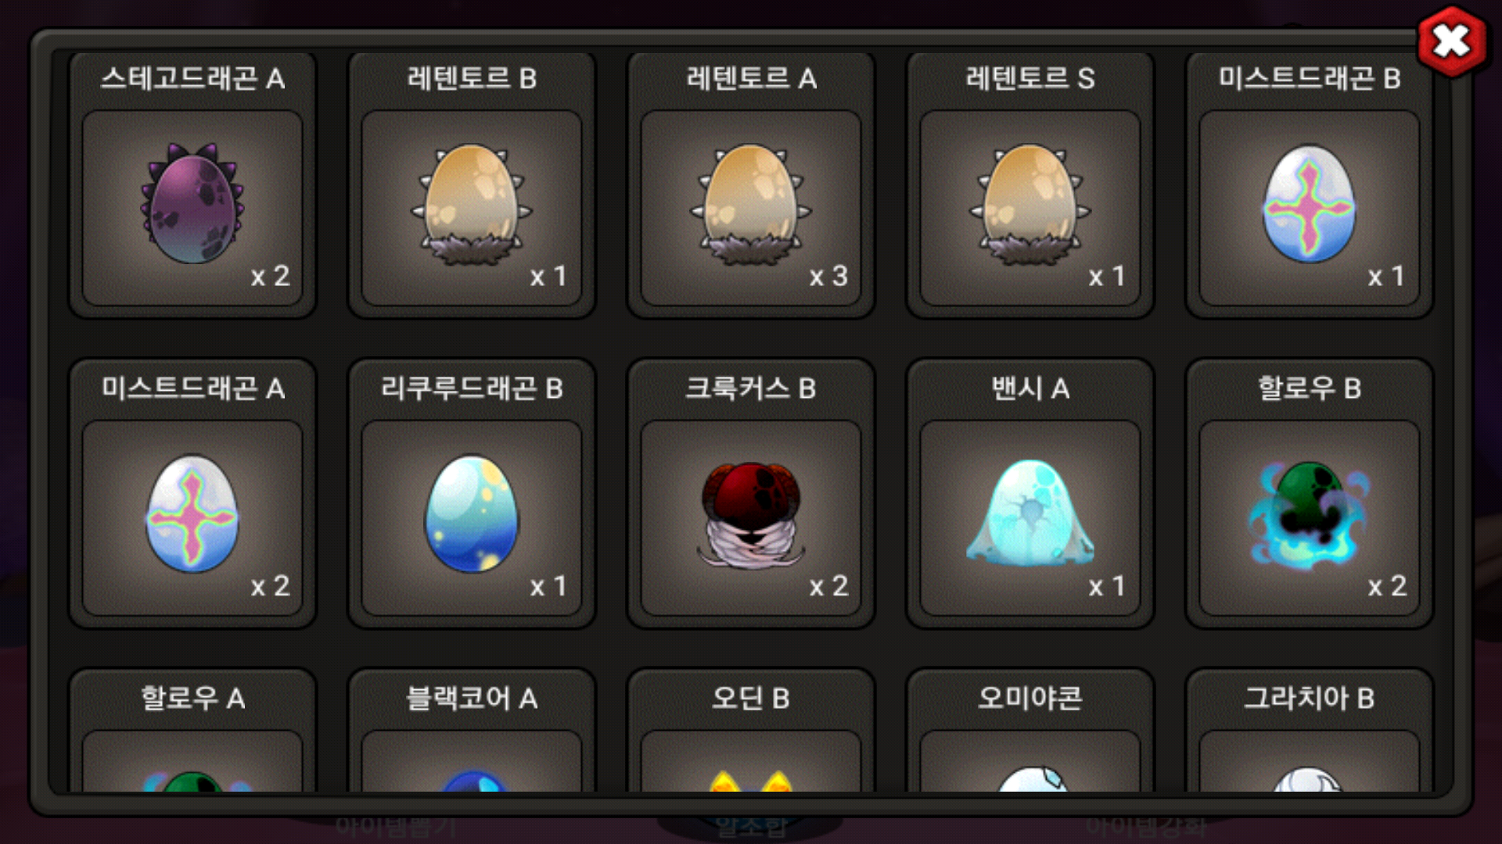This screenshot has height=844, width=1502.
Task: Open the 할로우 A egg card
Action: pyautogui.click(x=192, y=731)
